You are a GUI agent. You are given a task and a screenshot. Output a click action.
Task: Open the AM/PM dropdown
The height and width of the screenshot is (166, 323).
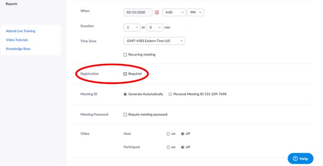196,12
